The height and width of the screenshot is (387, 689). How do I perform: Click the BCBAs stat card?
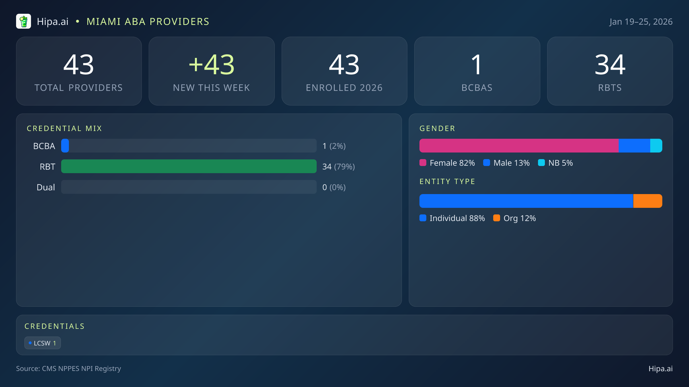pos(477,71)
